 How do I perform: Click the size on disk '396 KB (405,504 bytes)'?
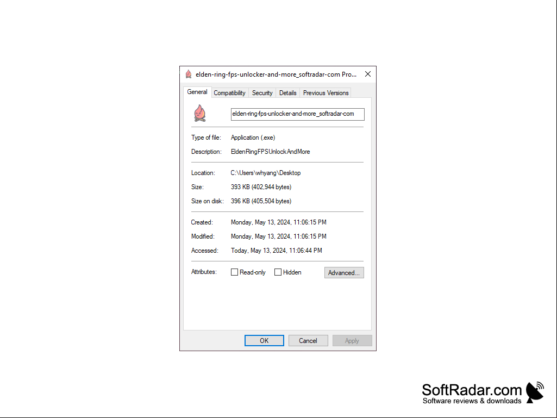261,201
